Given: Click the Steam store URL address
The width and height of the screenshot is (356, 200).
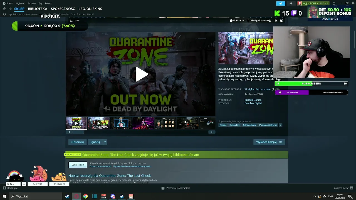Looking at the screenshot, I should click(x=53, y=14).
